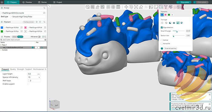Screen dimensions: 212x112
Task: Click the Arrange all objects icon
Action: (x=103, y=7)
